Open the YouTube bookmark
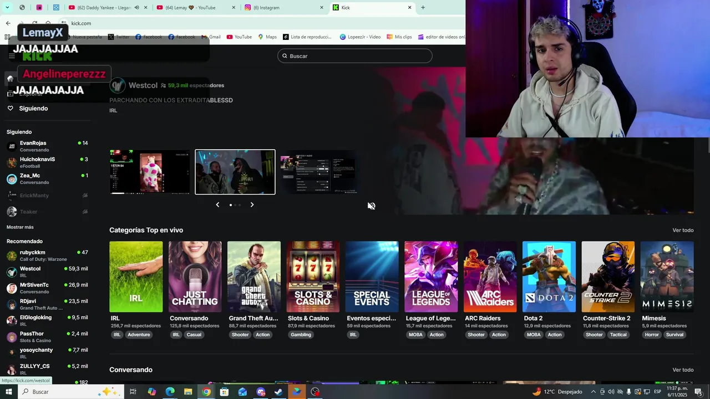This screenshot has height=399, width=710. pos(239,37)
